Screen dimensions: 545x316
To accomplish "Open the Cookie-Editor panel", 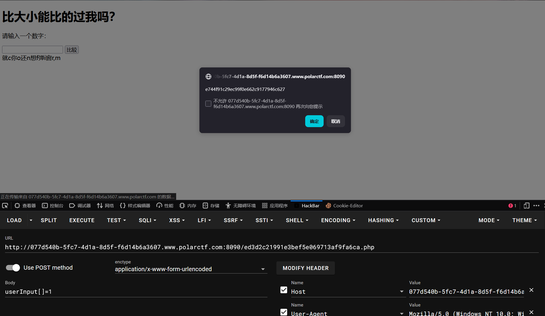I will coord(344,206).
